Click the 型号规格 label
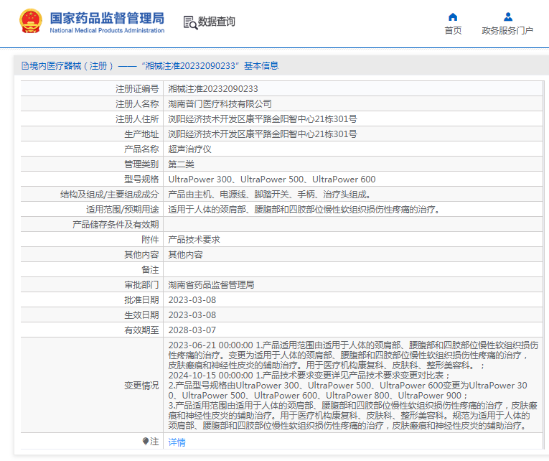 [141, 180]
